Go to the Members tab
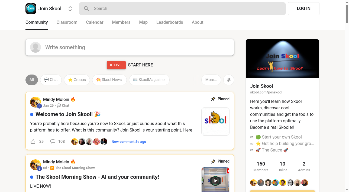This screenshot has height=192, width=349. 121,22
